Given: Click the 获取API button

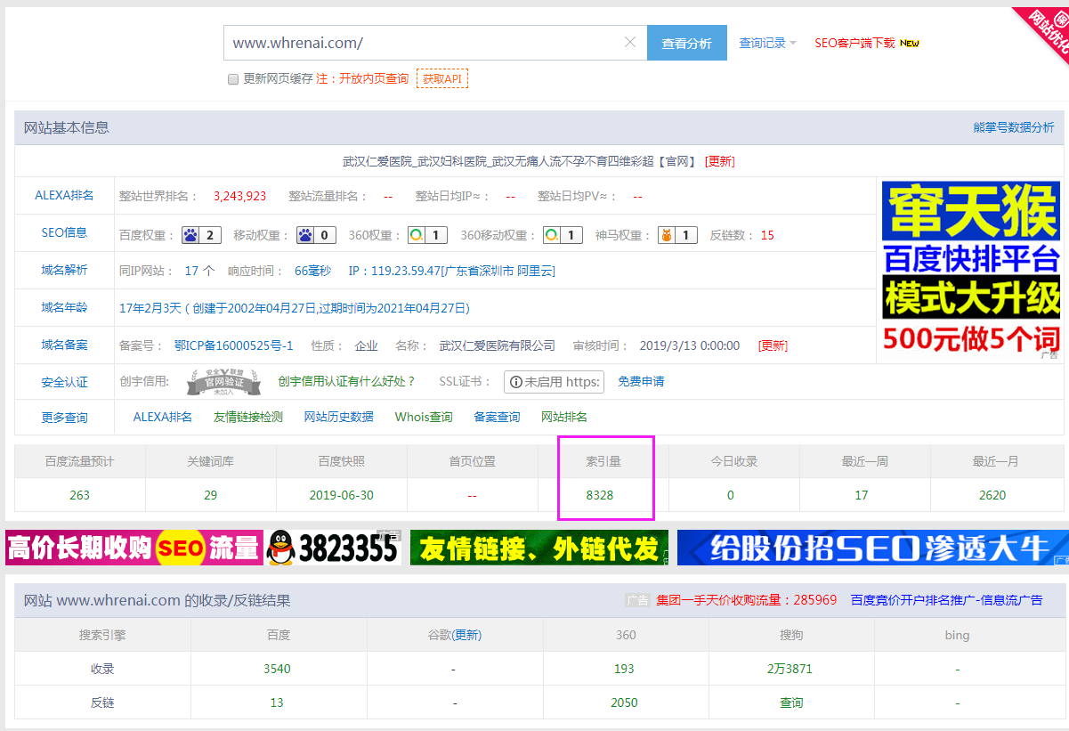Looking at the screenshot, I should (442, 78).
